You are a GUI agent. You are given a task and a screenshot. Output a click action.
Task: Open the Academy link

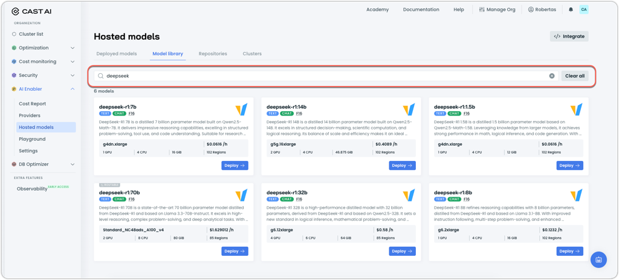pos(377,10)
